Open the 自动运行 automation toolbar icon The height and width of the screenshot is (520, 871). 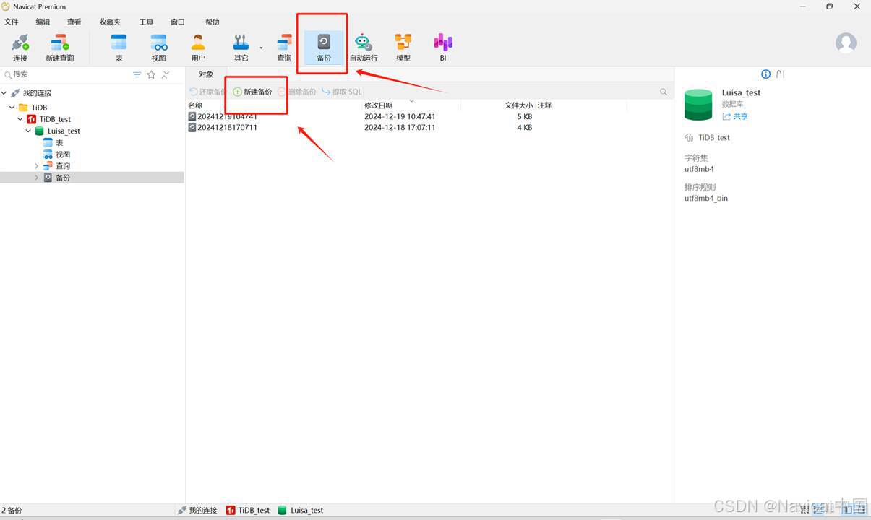(364, 48)
